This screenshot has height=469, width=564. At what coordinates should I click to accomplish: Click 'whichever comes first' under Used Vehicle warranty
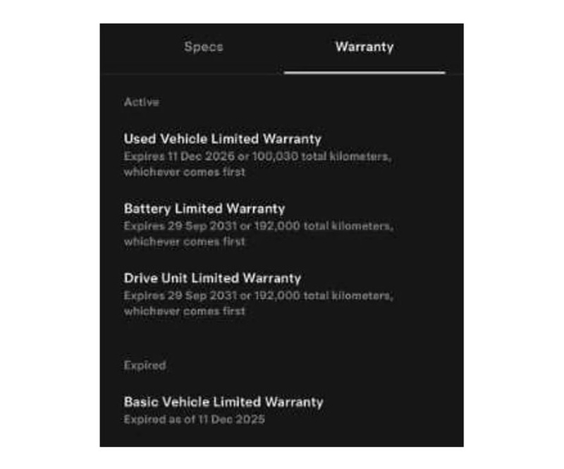(x=185, y=172)
